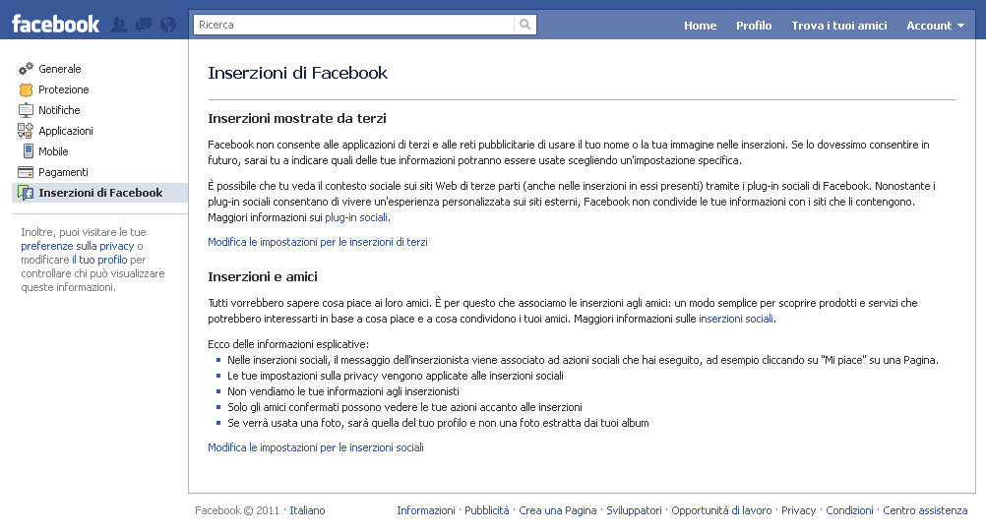This screenshot has height=532, width=986.
Task: Follow the inserzioni sociali link
Action: (x=736, y=319)
